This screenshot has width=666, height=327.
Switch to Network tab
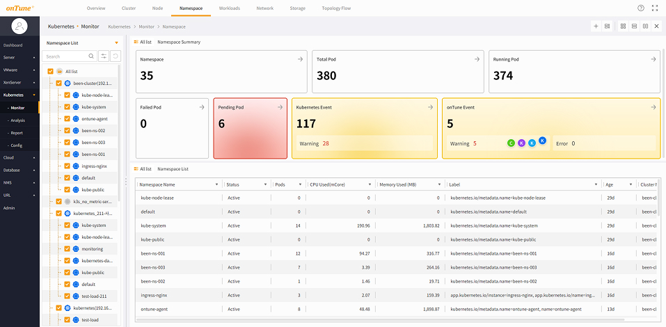coord(265,8)
